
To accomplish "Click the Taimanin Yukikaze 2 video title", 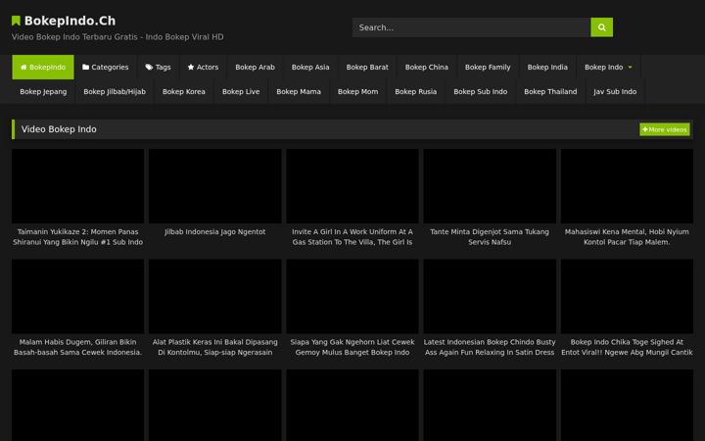I will click(x=77, y=237).
